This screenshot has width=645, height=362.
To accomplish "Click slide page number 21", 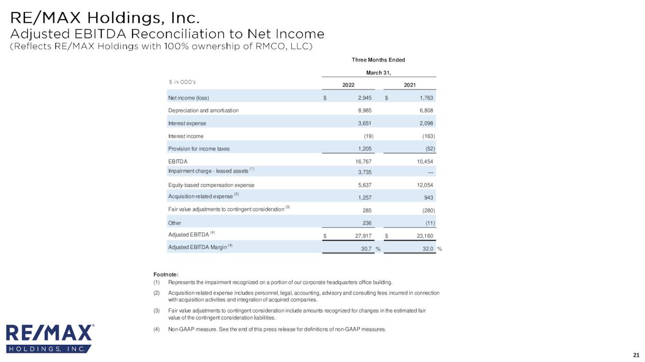I will pos(636,355).
